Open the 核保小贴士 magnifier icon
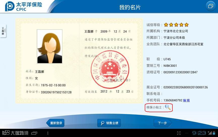 [x=168, y=107]
